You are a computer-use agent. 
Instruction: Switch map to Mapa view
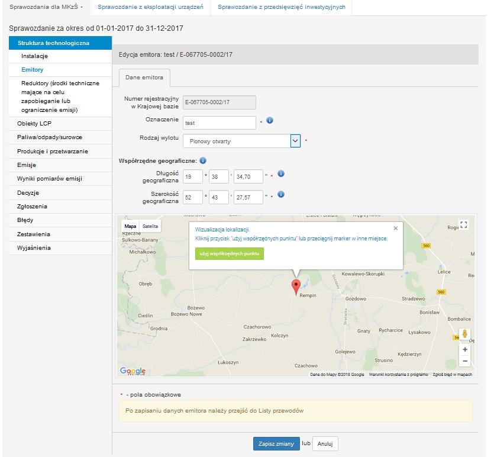click(130, 226)
